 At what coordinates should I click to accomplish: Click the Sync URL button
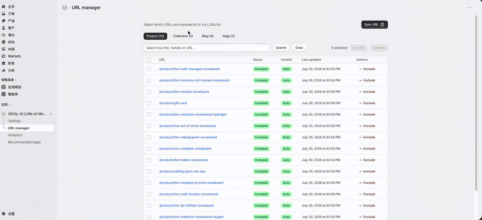tap(375, 25)
